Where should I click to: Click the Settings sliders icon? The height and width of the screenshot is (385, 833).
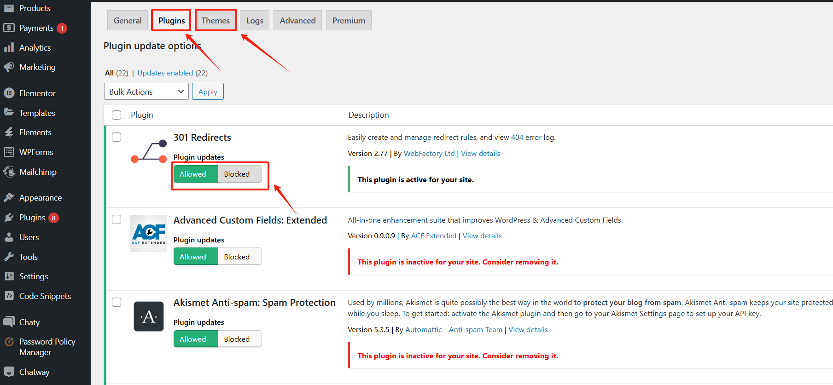[9, 276]
